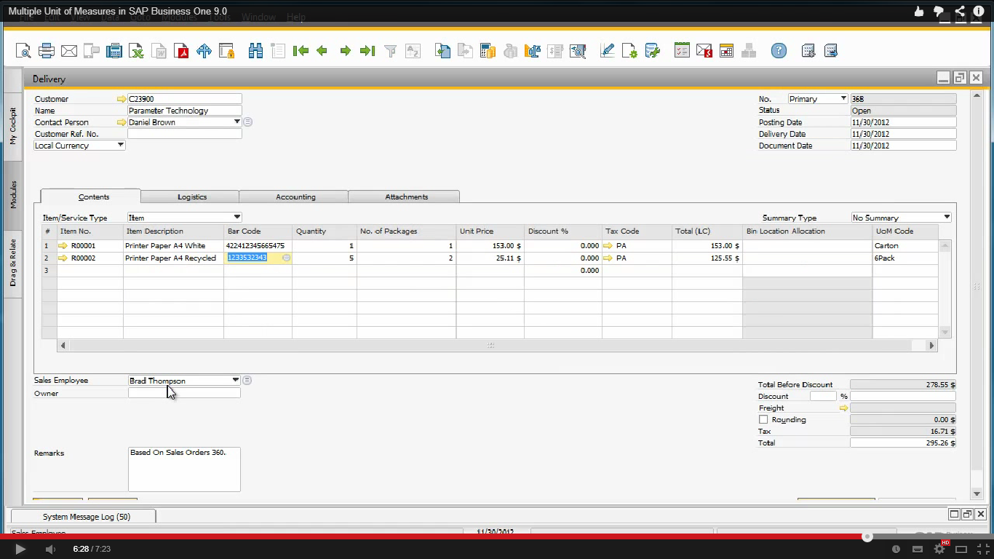Switch to the Accounting tab
The width and height of the screenshot is (994, 559).
click(x=294, y=197)
